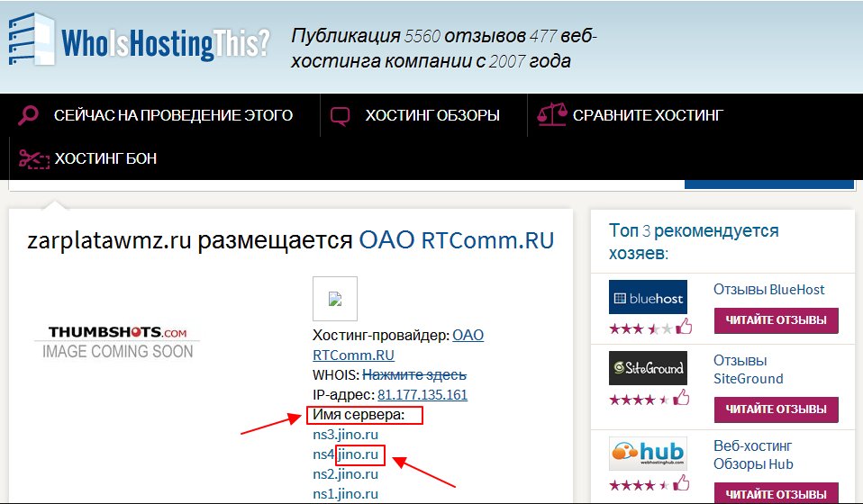Open the WhoIsHostingThis? site title
Image resolution: width=863 pixels, height=504 pixels.
(166, 43)
